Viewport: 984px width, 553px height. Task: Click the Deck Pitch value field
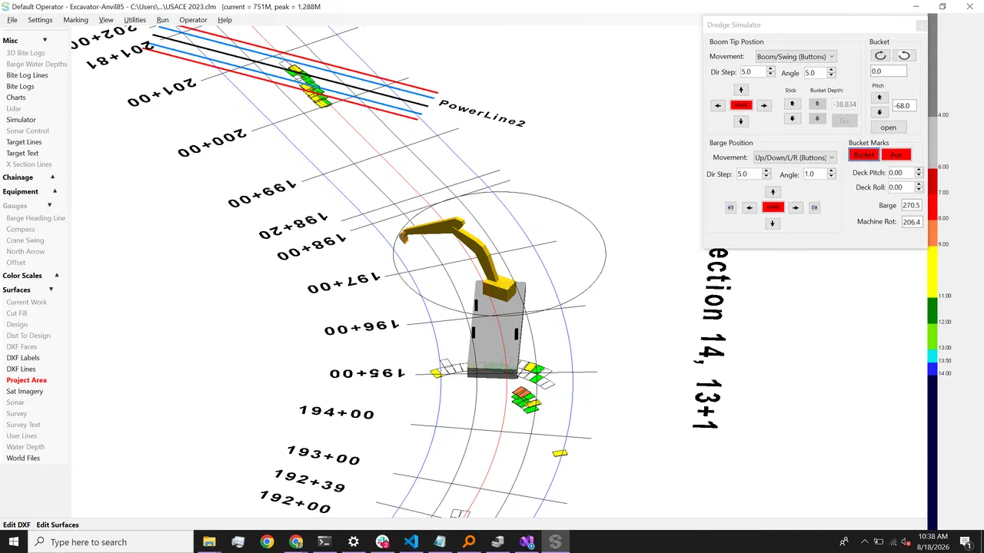coord(901,173)
